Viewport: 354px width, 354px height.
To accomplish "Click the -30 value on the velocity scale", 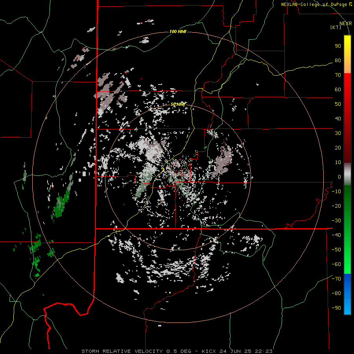I will [336, 221].
